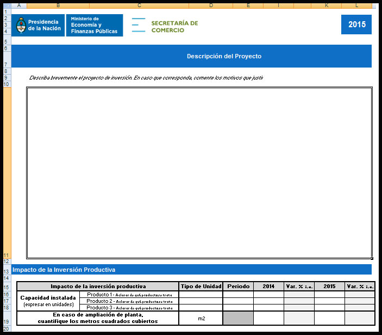Click the 2014 cell in the plant expansion row
Image resolution: width=382 pixels, height=335 pixels.
point(268,318)
